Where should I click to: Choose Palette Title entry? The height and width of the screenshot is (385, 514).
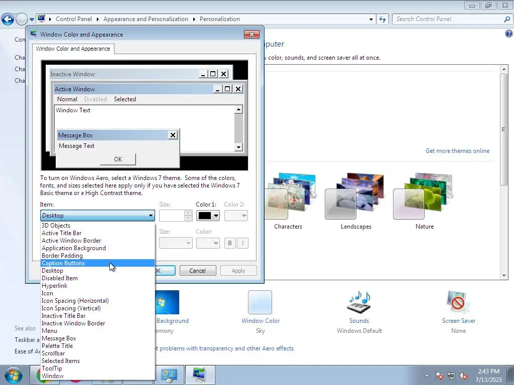click(x=97, y=346)
